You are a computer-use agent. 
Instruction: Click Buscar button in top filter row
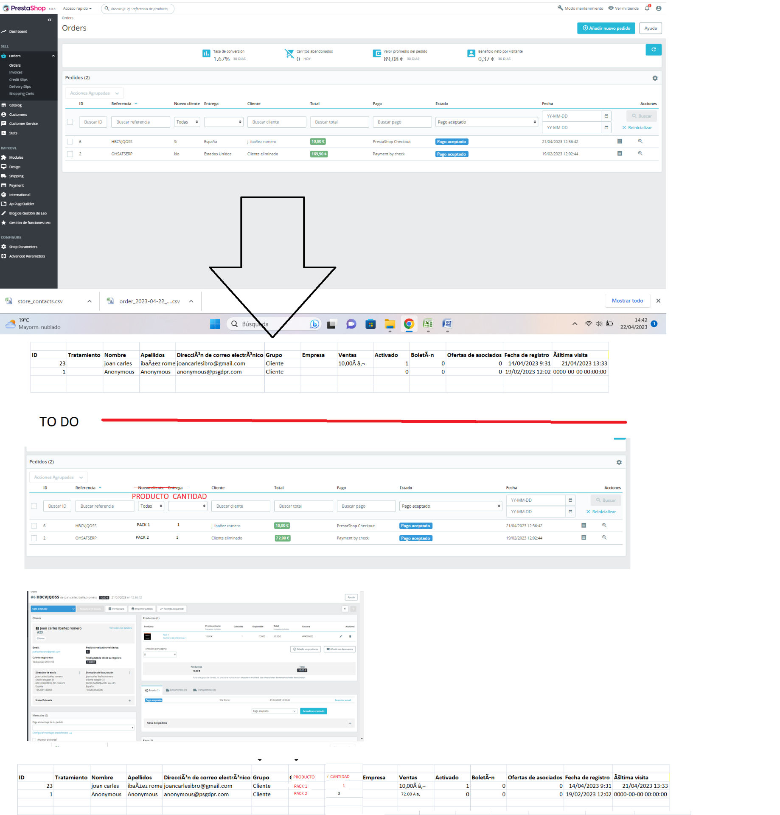642,116
